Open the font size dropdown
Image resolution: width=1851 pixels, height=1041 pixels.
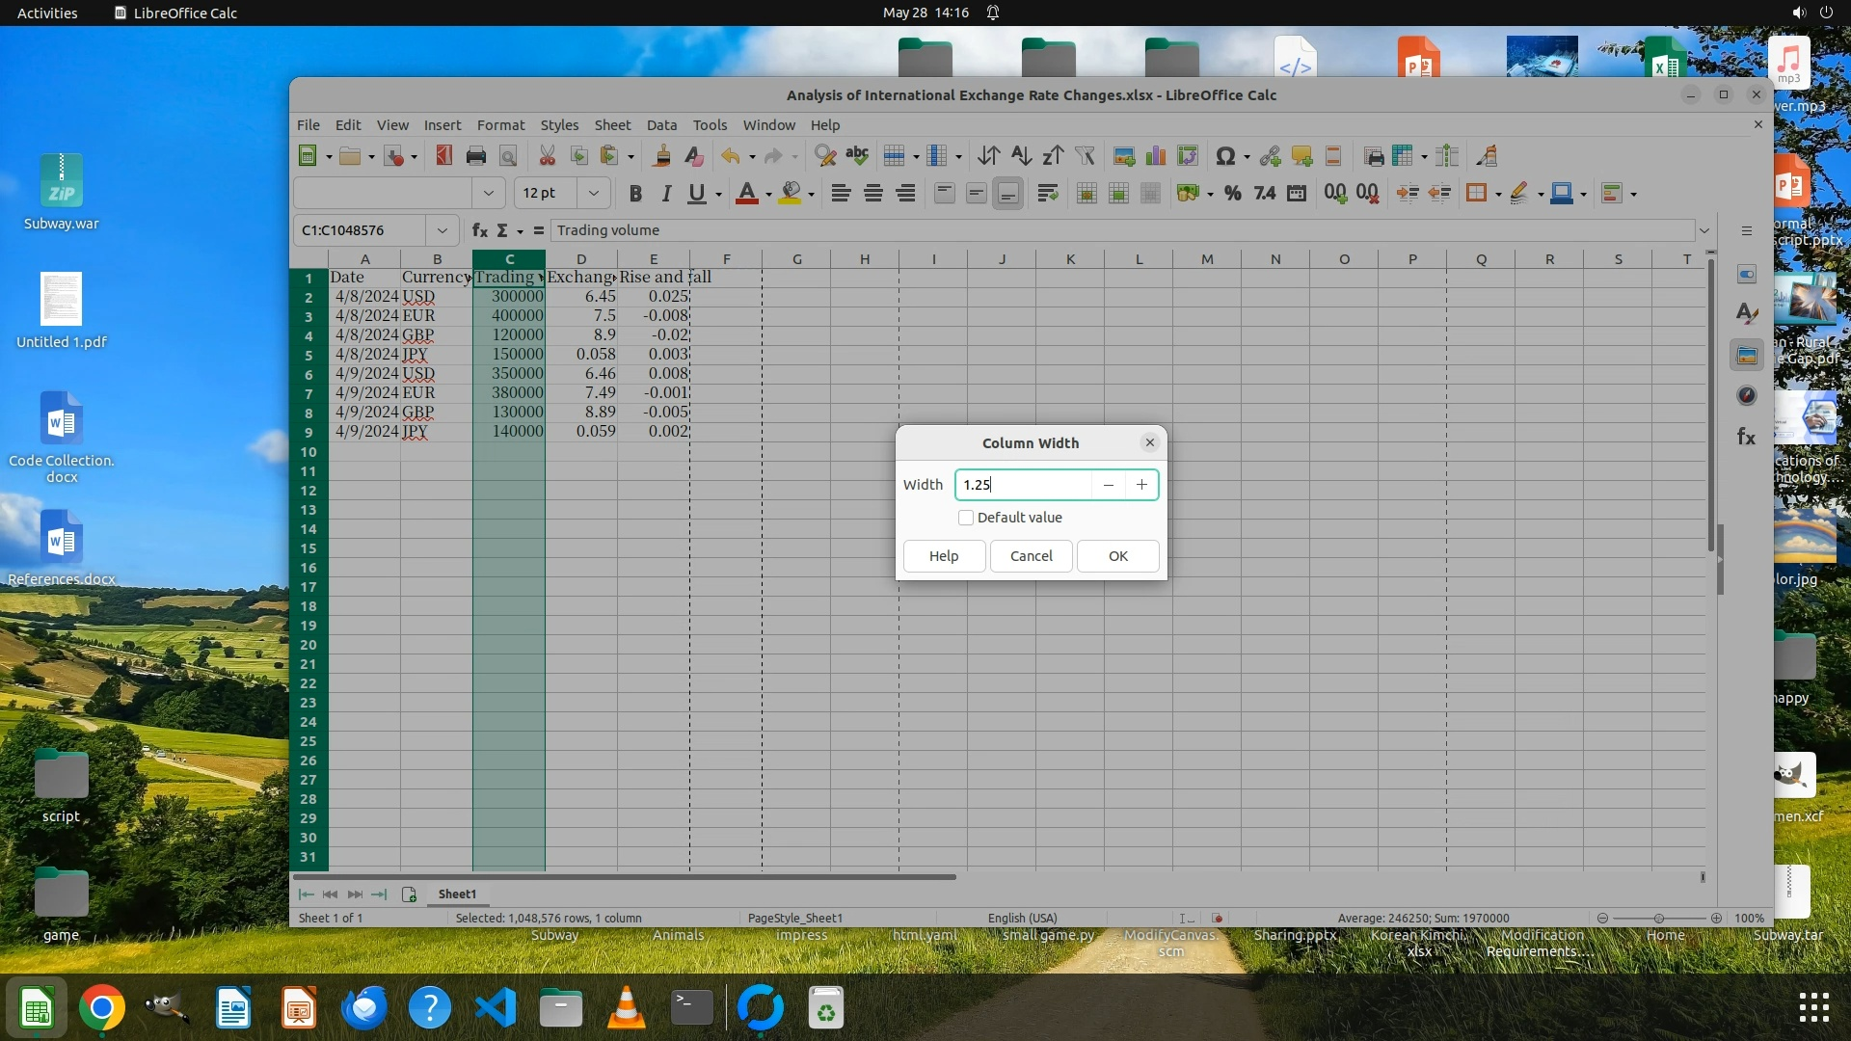pyautogui.click(x=594, y=194)
